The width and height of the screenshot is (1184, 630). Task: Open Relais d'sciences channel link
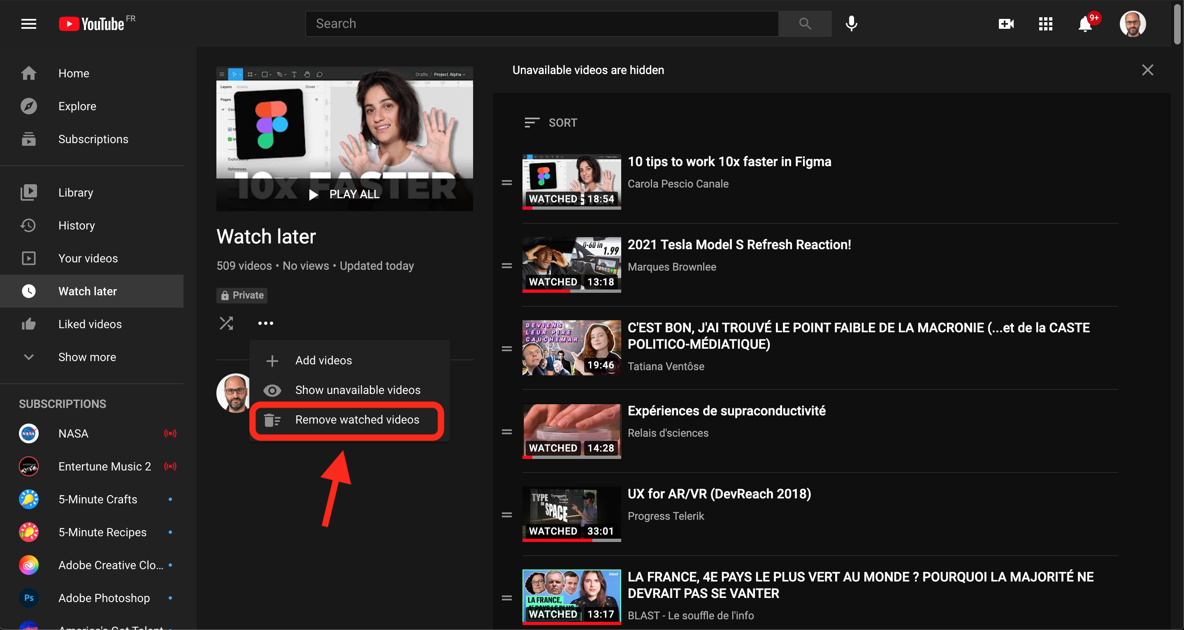pyautogui.click(x=668, y=433)
